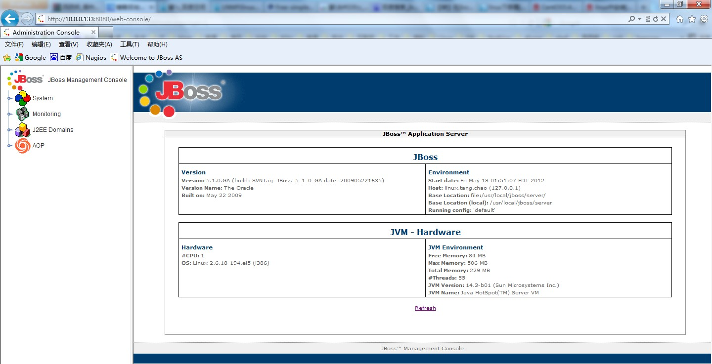Select the Monitoring tree label
This screenshot has width=712, height=364.
(x=46, y=114)
